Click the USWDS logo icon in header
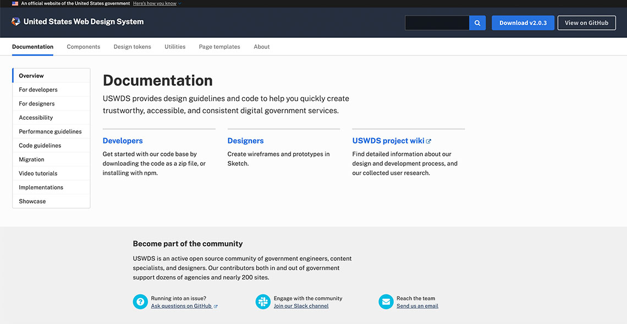627x324 pixels. (16, 22)
